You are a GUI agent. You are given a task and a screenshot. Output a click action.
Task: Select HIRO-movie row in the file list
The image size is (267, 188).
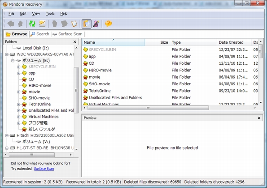(170, 70)
